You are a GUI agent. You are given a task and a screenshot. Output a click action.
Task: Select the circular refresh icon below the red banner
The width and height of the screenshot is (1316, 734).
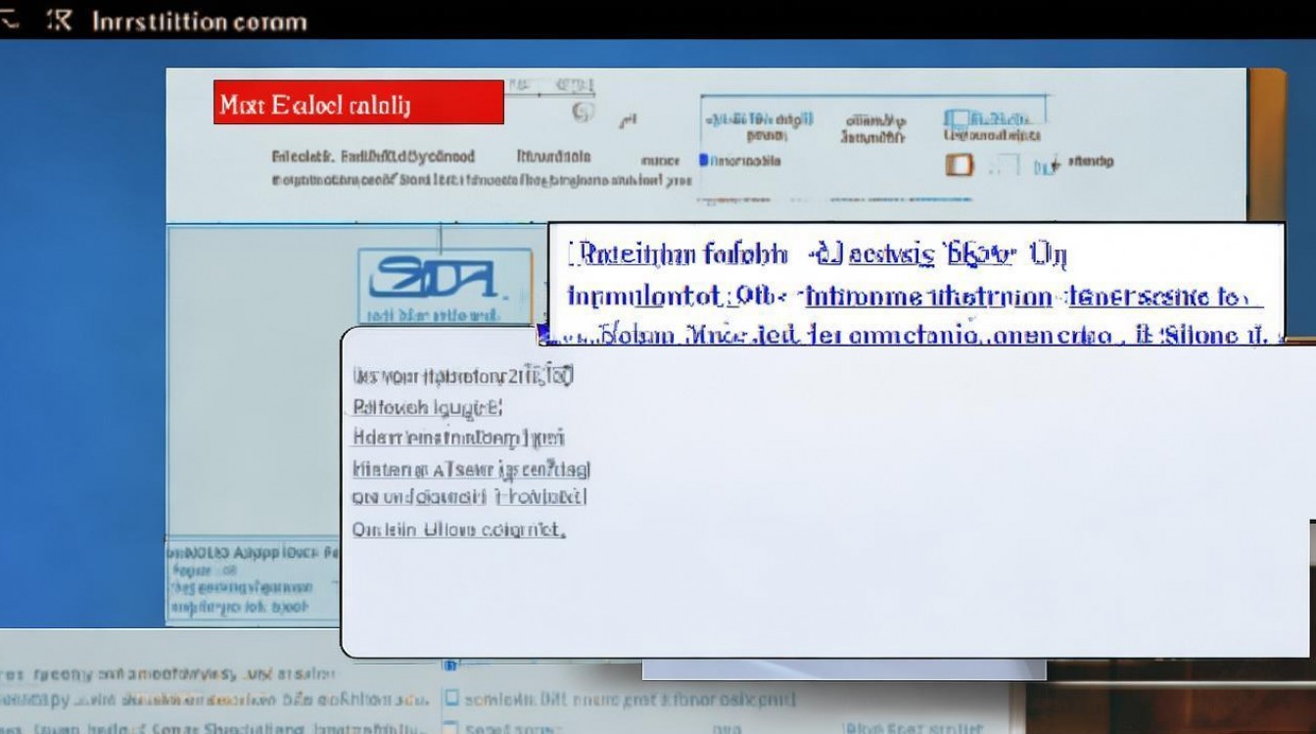[580, 111]
